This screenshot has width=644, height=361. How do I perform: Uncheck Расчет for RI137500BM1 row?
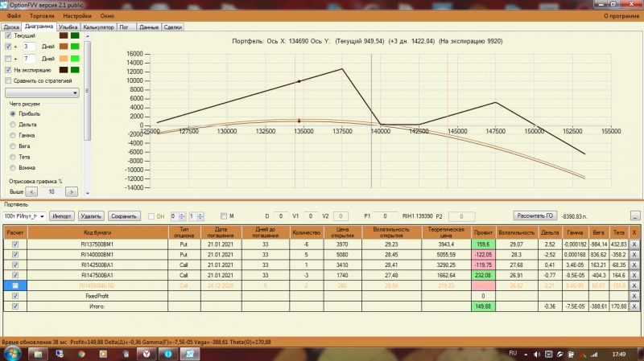pos(15,244)
